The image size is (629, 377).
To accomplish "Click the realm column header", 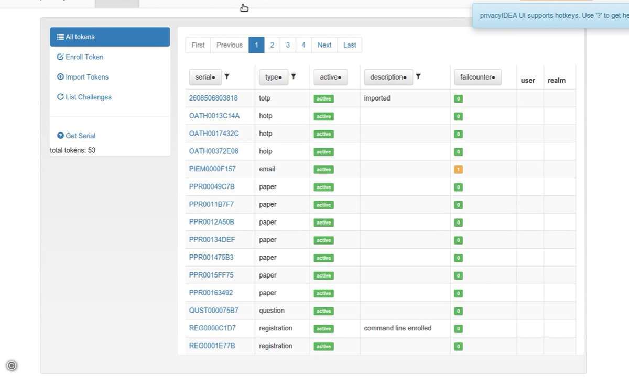I will (557, 81).
